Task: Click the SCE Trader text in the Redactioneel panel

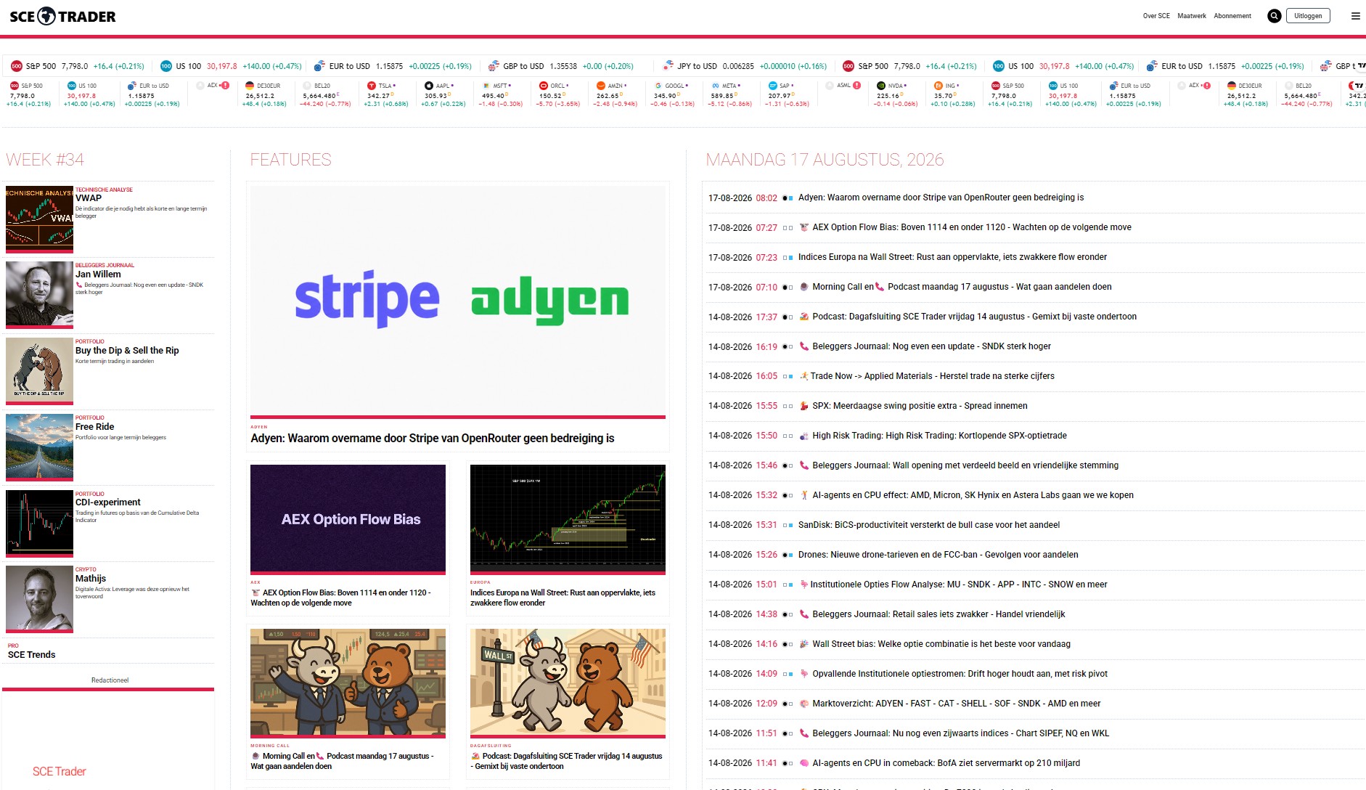Action: pos(60,771)
